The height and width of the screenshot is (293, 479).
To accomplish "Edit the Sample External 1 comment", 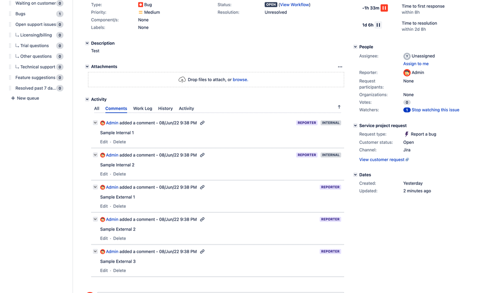I will pos(104,206).
